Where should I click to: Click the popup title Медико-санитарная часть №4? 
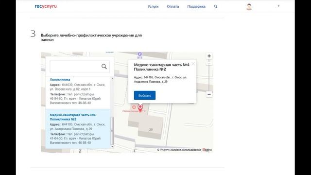click(x=161, y=65)
